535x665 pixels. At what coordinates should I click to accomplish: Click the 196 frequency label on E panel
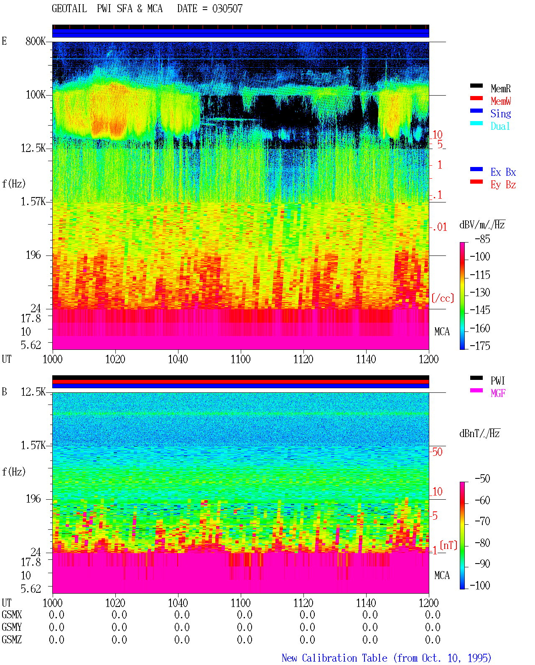click(x=33, y=255)
